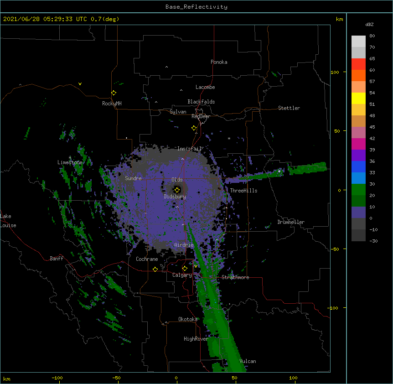The width and height of the screenshot is (393, 384).
Task: Click the -100 tick label on the vertical axis
Action: 333,308
